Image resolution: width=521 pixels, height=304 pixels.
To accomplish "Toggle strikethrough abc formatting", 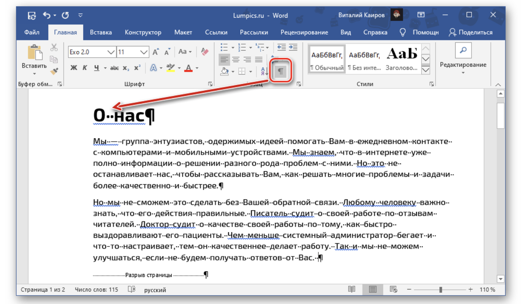I will (x=114, y=68).
